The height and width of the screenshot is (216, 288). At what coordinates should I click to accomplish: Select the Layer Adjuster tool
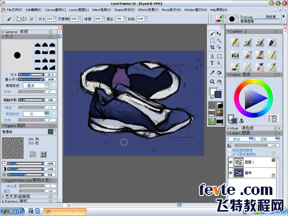point(219,34)
